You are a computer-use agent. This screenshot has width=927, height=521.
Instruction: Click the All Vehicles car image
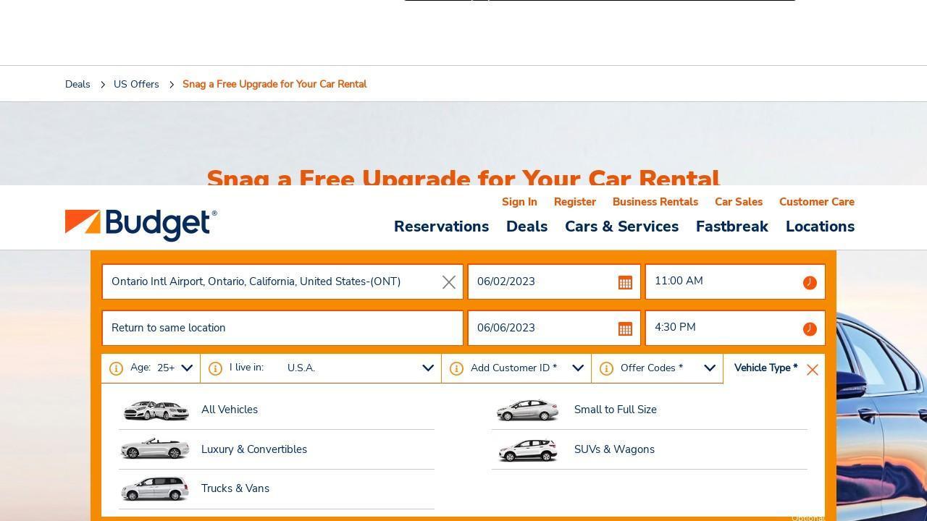tap(156, 410)
